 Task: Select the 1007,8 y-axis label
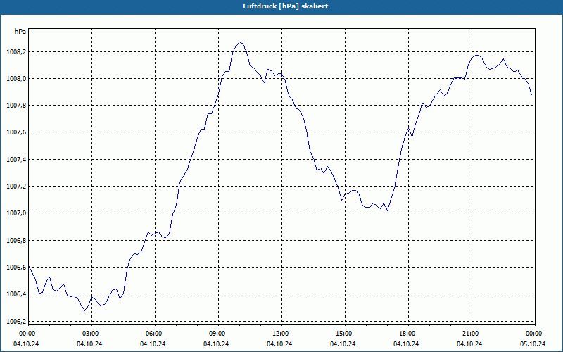[x=16, y=106]
